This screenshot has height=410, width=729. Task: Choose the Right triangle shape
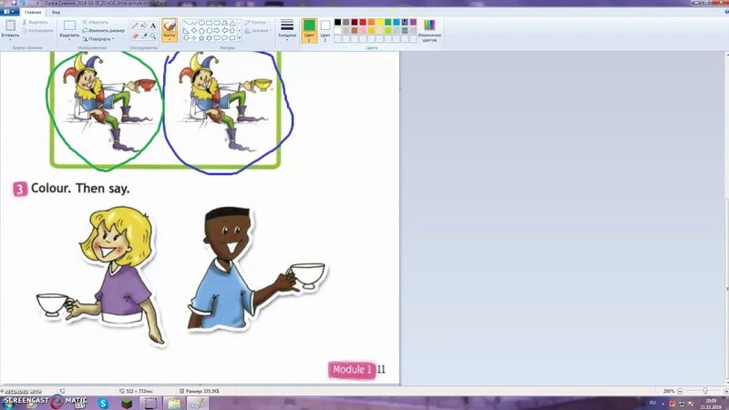click(187, 30)
